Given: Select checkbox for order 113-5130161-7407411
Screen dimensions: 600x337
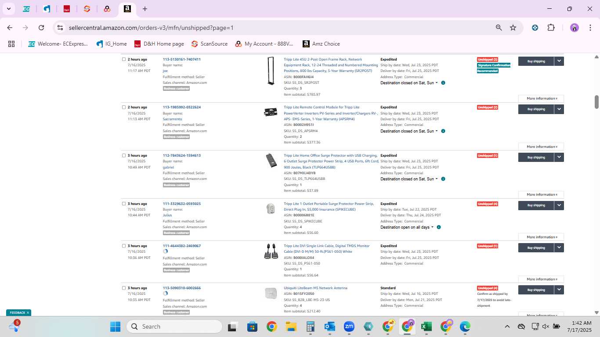Looking at the screenshot, I should [x=124, y=59].
